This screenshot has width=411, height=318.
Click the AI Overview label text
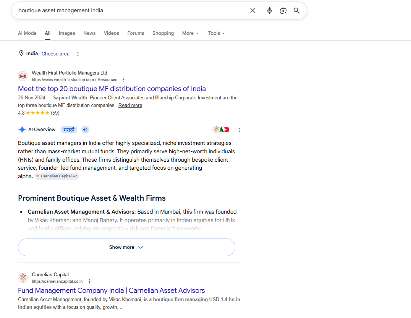(x=42, y=129)
